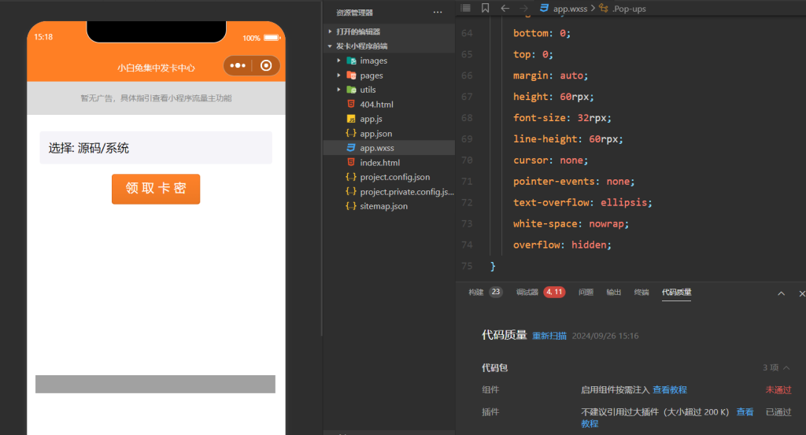
Task: Click the .Pop-ups breadcrumb symbol icon
Action: [604, 8]
